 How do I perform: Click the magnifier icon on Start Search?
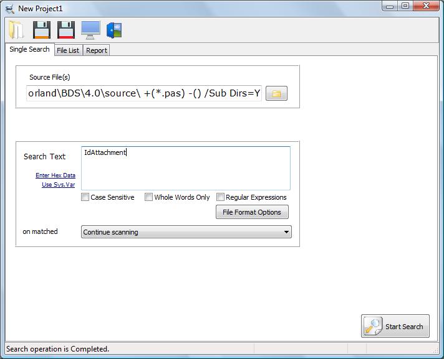click(x=373, y=326)
